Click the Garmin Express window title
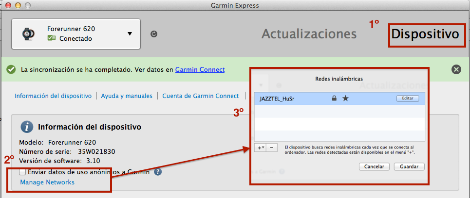This screenshot has width=470, height=198. [x=235, y=5]
